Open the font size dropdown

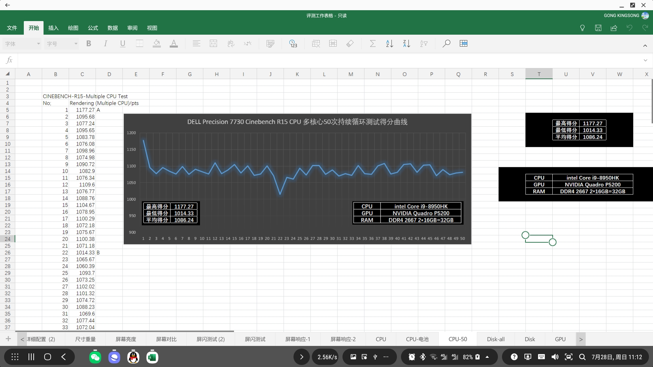[x=62, y=44]
